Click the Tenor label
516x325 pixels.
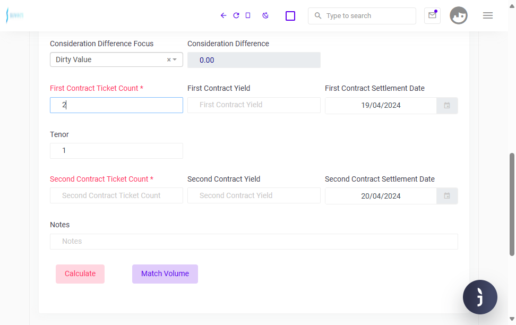(x=59, y=134)
